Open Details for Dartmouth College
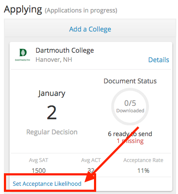This screenshot has width=178, height=194. tap(159, 60)
